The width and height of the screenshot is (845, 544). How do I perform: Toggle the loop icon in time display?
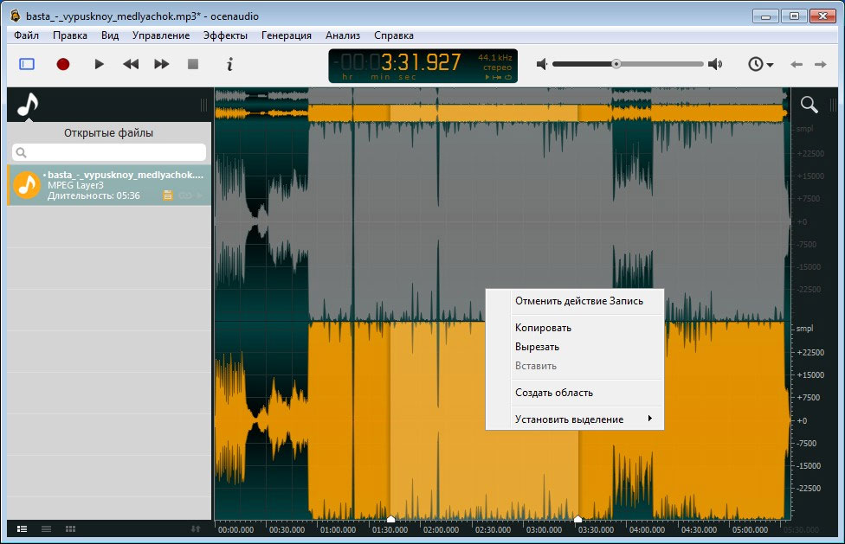click(x=508, y=77)
